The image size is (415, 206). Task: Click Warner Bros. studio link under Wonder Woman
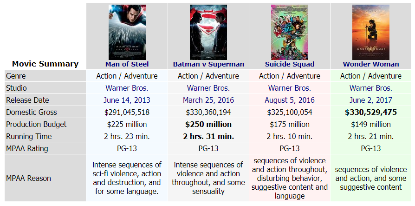point(371,88)
